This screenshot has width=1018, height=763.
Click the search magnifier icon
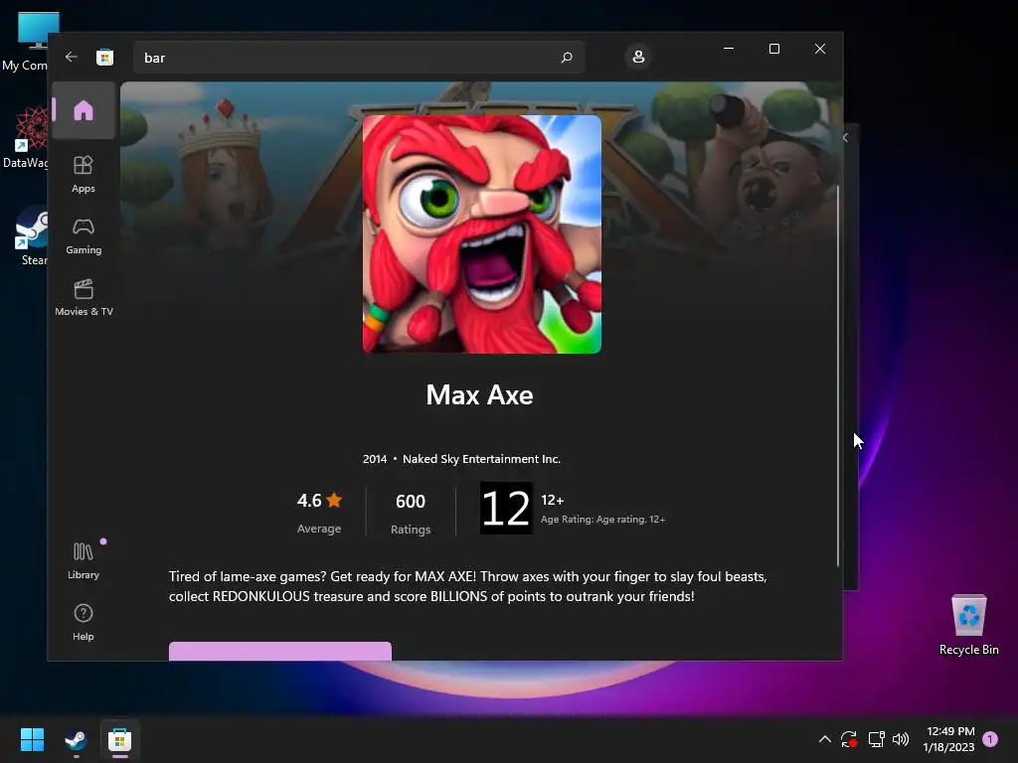click(566, 57)
